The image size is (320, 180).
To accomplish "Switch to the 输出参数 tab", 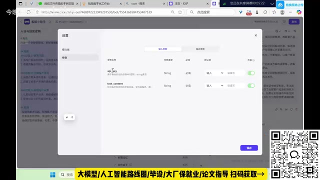I will click(200, 49).
